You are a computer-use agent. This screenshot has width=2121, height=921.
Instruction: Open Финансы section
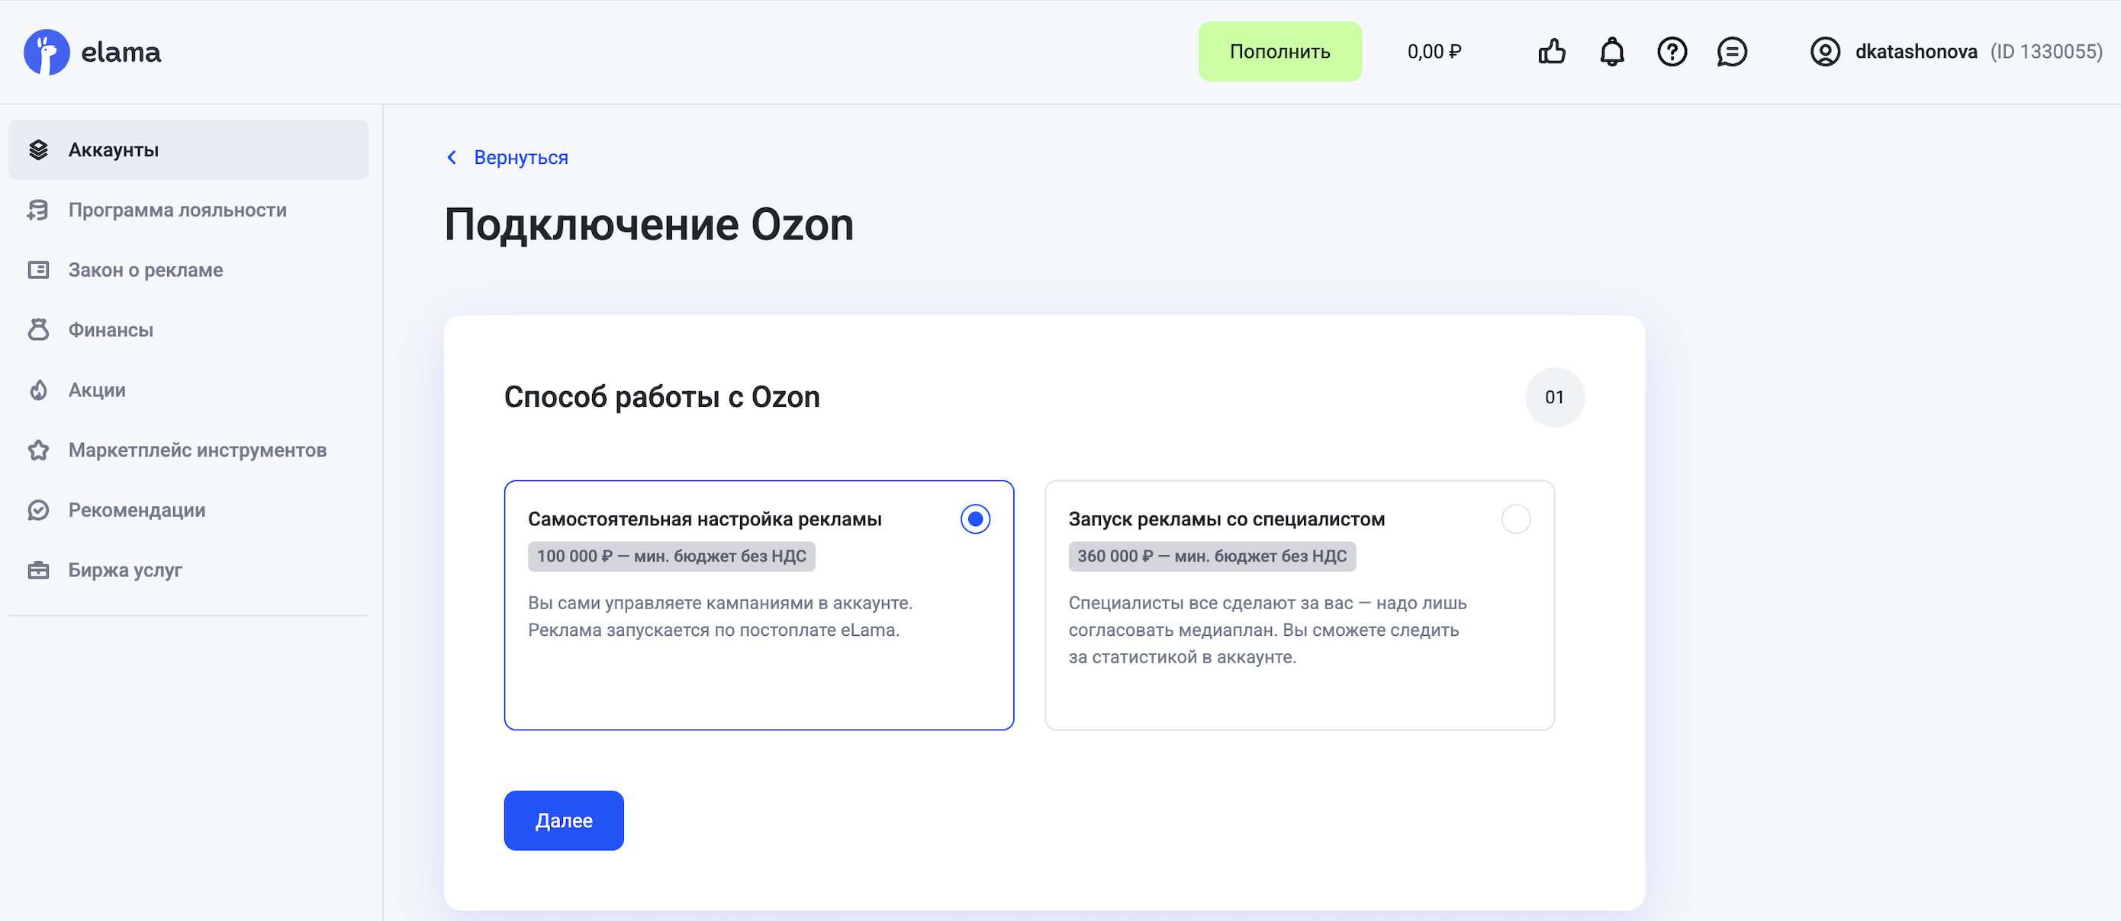188,330
